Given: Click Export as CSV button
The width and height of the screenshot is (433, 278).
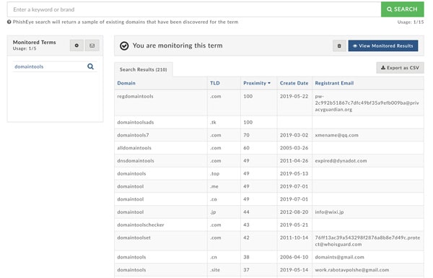Looking at the screenshot, I should click(x=400, y=68).
